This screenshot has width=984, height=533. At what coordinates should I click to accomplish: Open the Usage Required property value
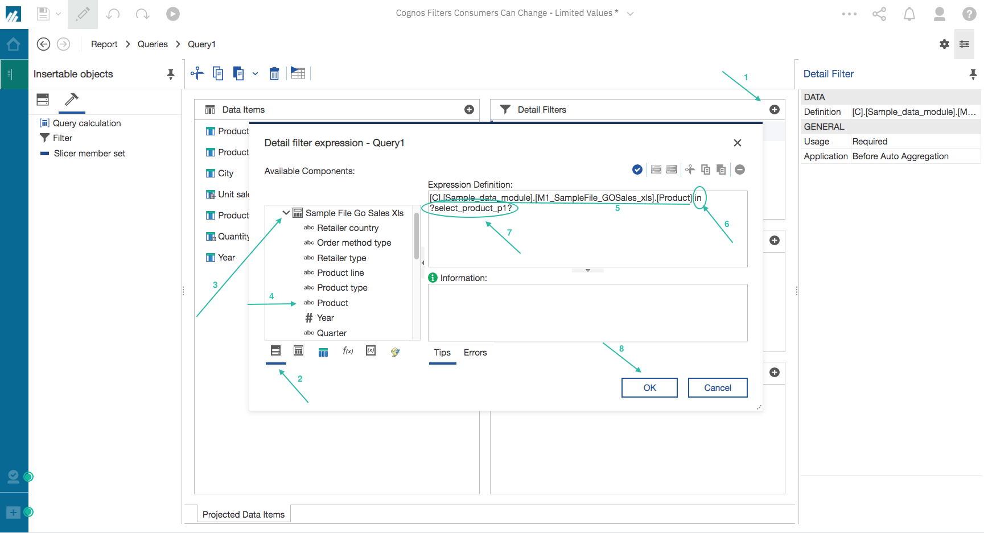pos(915,142)
